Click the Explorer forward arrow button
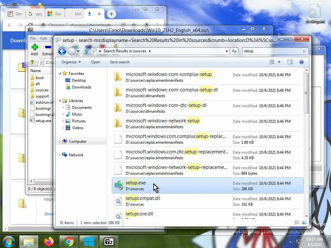The image size is (331, 248). pos(71,51)
